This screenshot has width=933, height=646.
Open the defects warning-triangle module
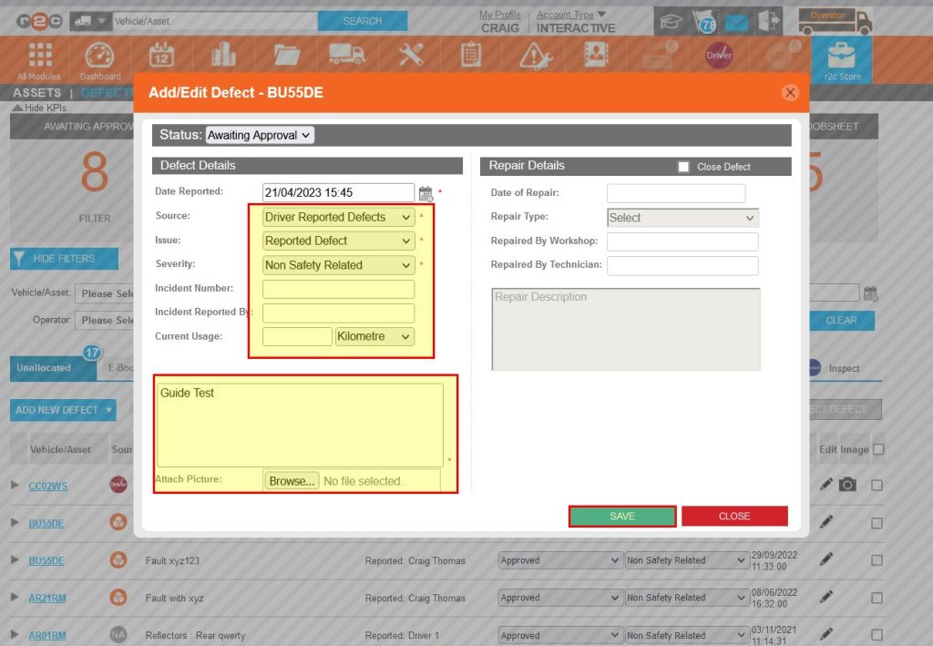coord(536,53)
